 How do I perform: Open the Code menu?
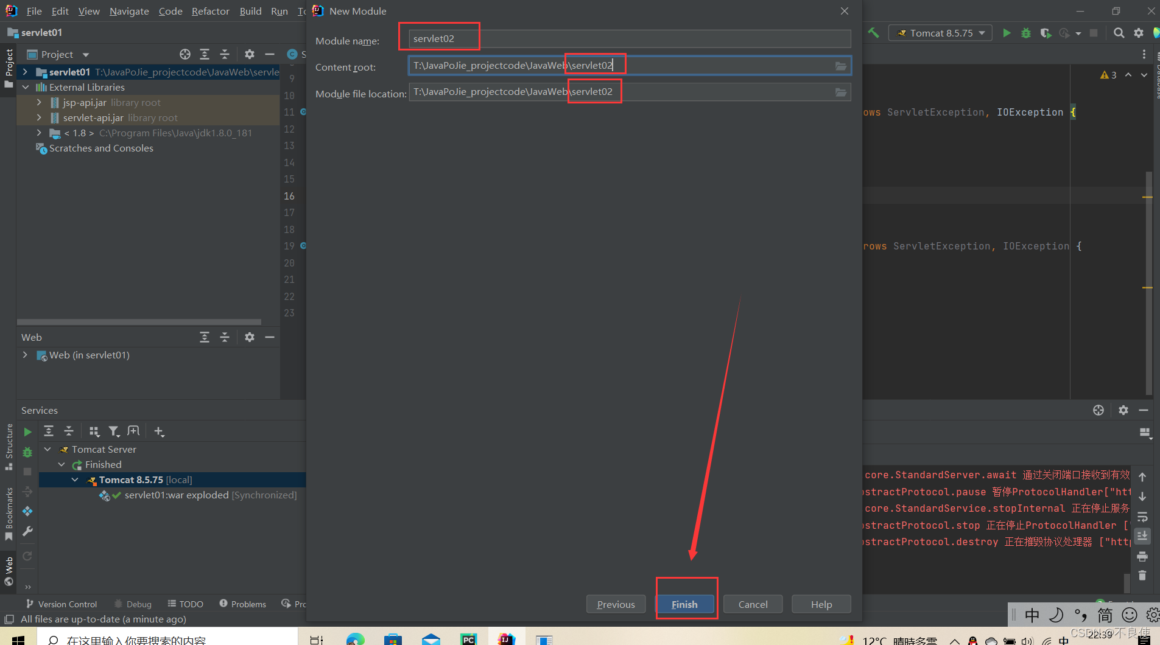click(170, 11)
